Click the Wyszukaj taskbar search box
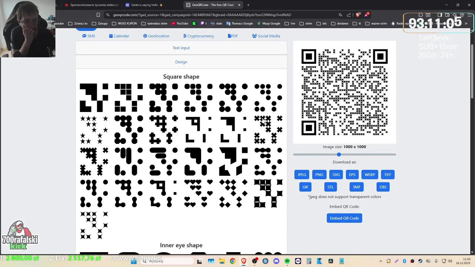 tap(167, 261)
